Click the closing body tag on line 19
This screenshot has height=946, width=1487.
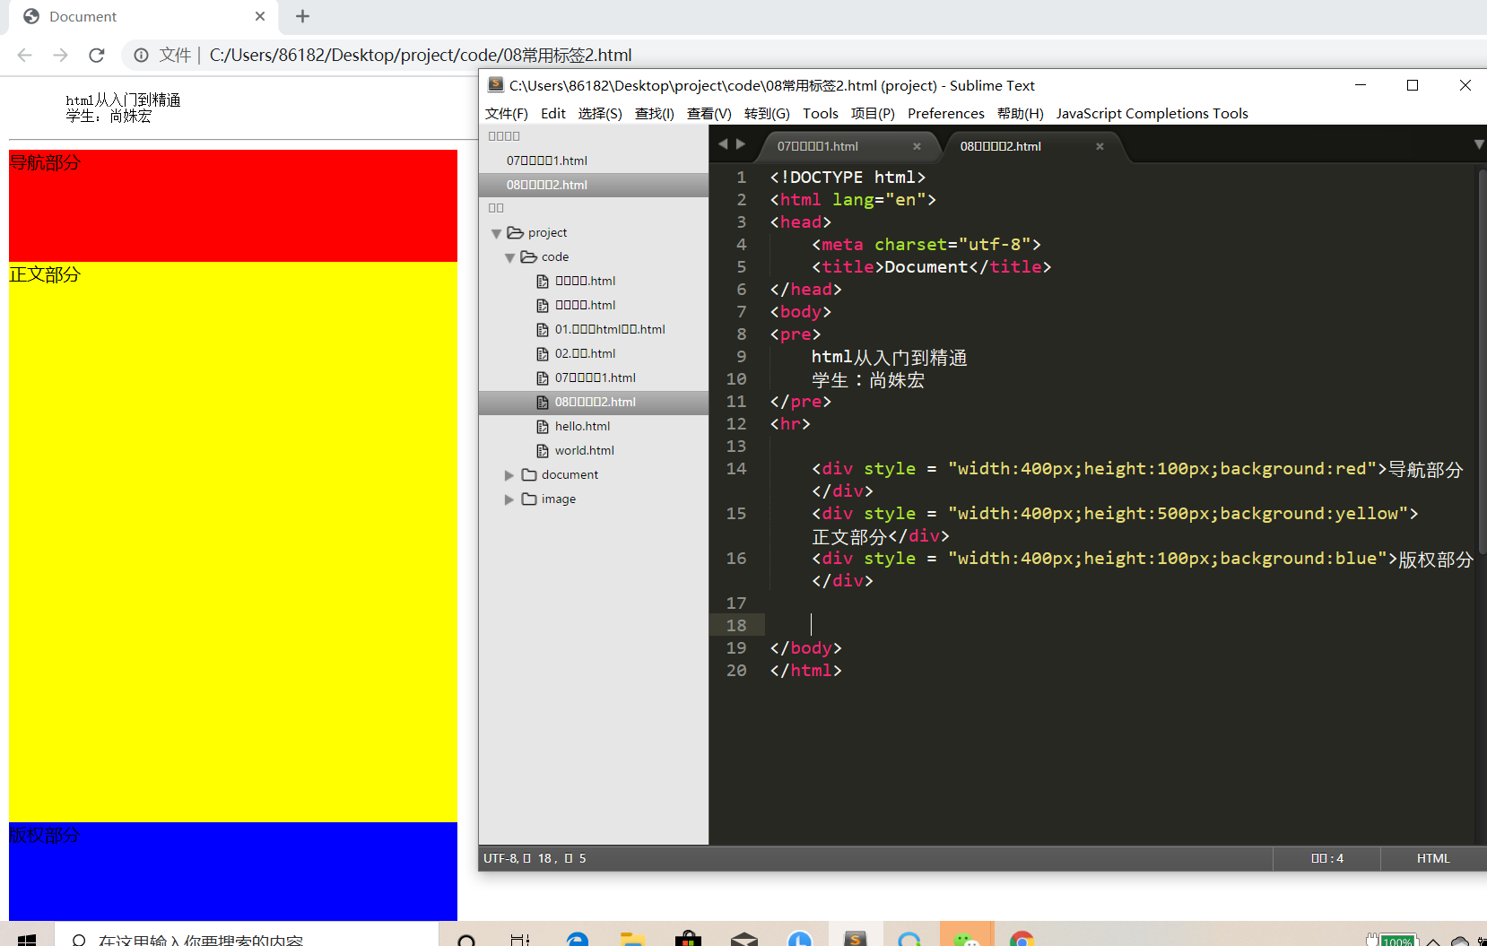(x=805, y=647)
